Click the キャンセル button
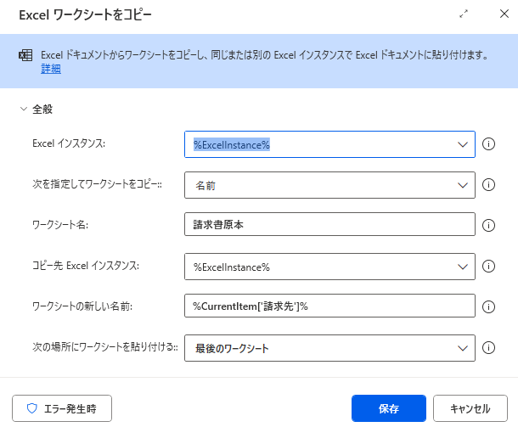 [x=470, y=408]
